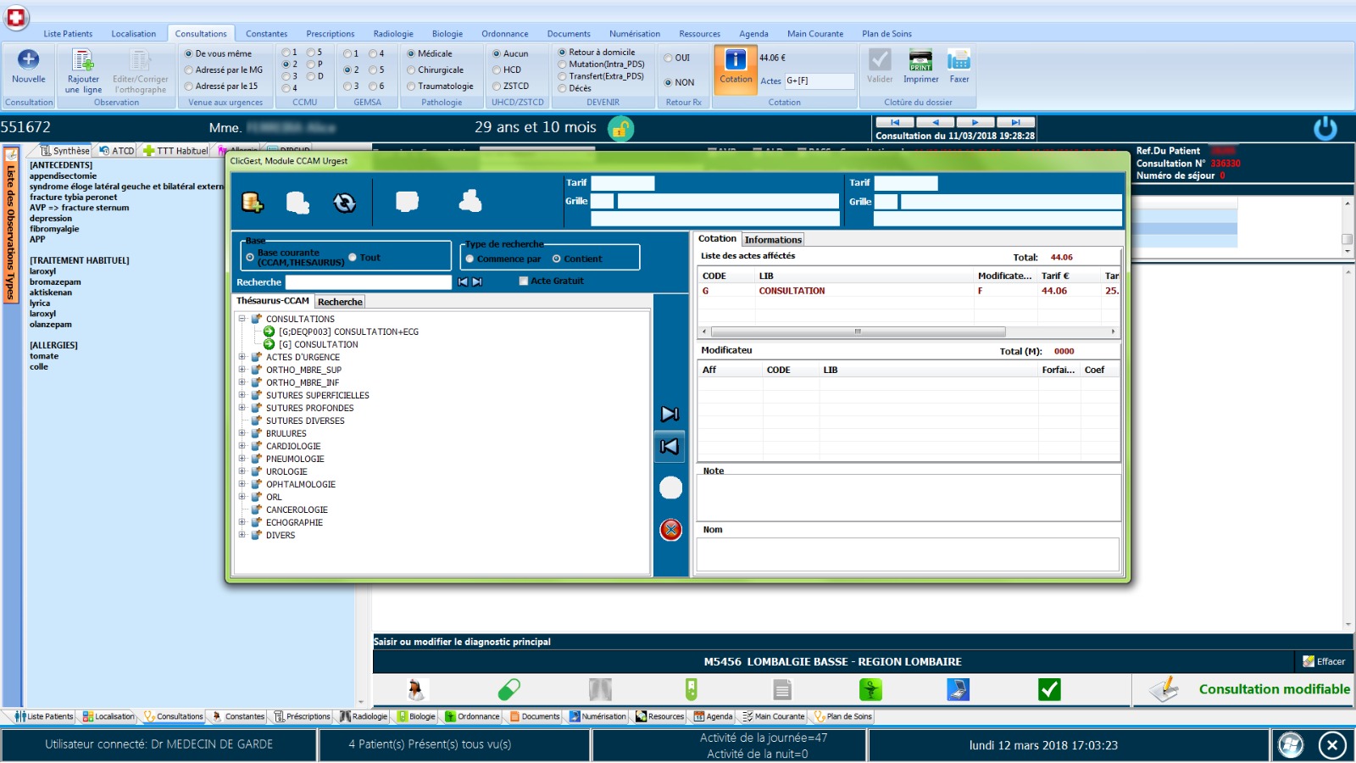1356x763 pixels.
Task: Click the Recherche text input field
Action: (x=369, y=282)
